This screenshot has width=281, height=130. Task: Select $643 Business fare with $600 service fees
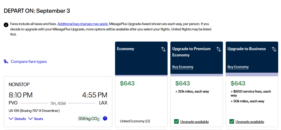[238, 83]
